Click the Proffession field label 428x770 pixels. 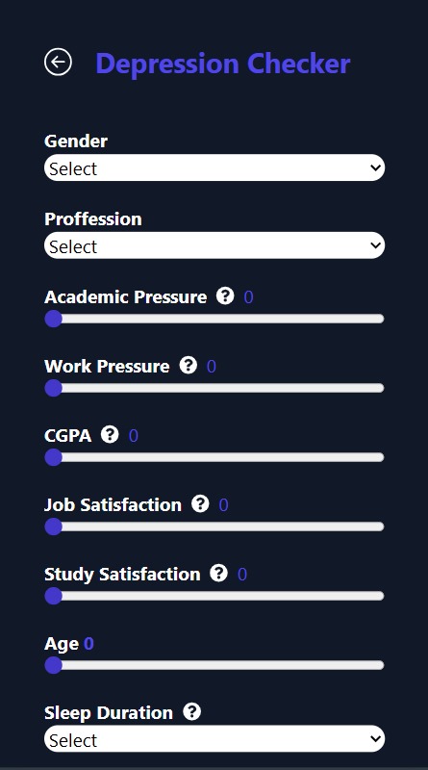[92, 219]
